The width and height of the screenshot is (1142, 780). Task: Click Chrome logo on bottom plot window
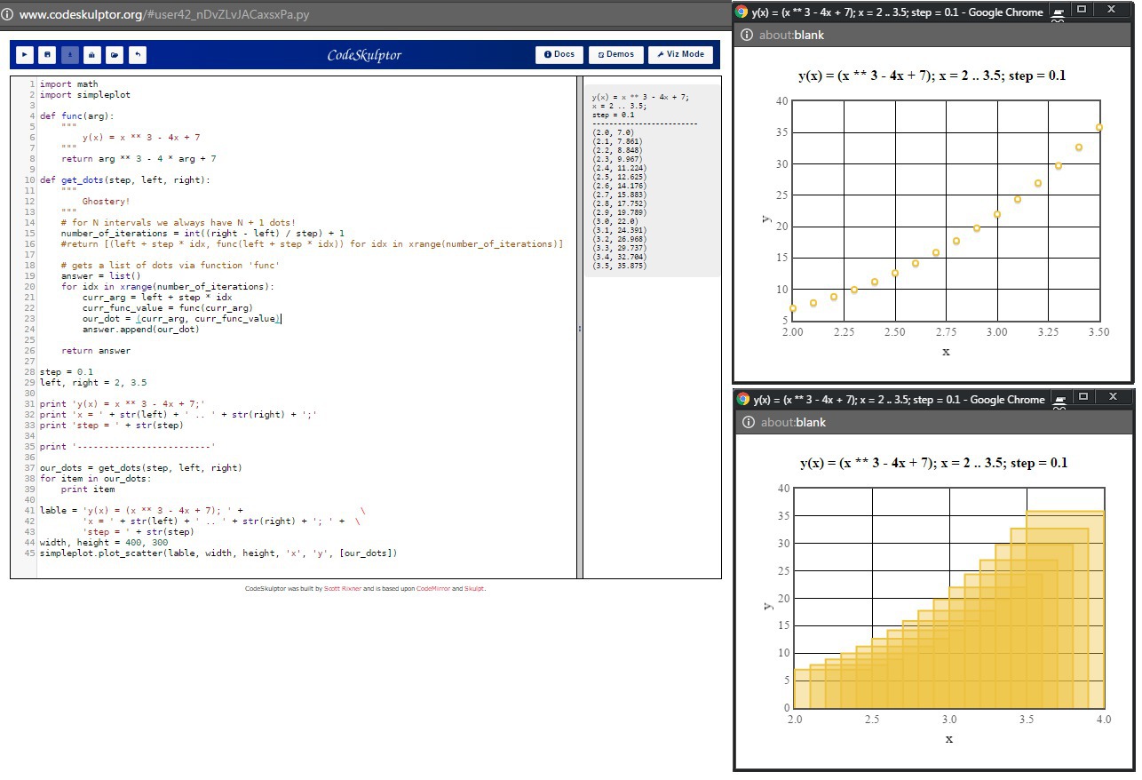[742, 400]
